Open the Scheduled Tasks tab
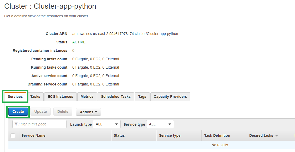This screenshot has width=295, height=152. tap(116, 97)
